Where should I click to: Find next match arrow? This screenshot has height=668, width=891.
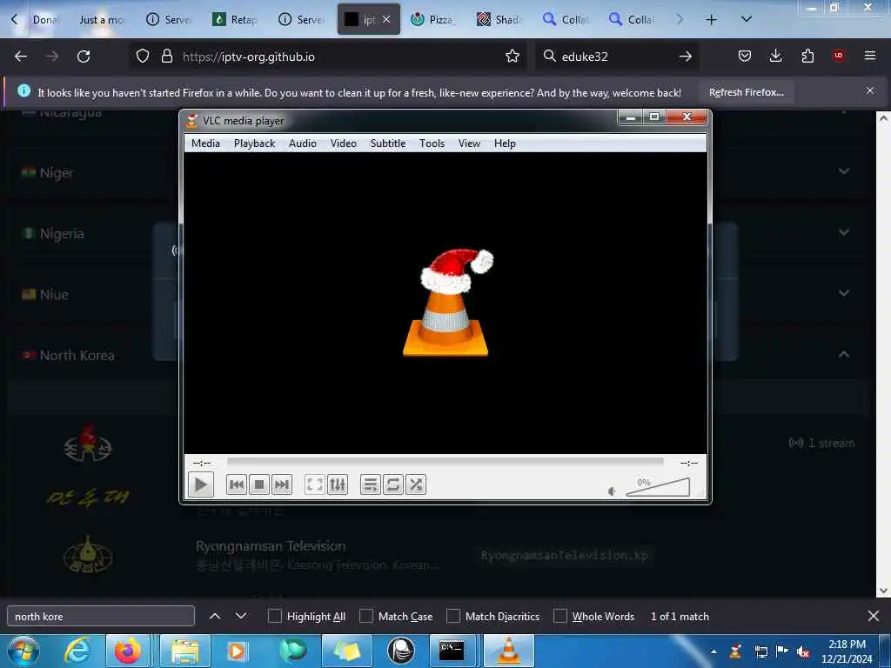pyautogui.click(x=241, y=616)
